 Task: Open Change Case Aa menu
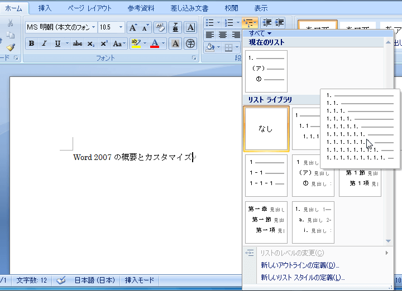[x=119, y=43]
